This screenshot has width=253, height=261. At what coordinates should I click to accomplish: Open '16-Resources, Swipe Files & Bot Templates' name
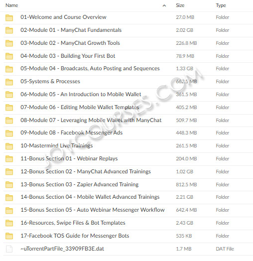pyautogui.click(x=73, y=223)
